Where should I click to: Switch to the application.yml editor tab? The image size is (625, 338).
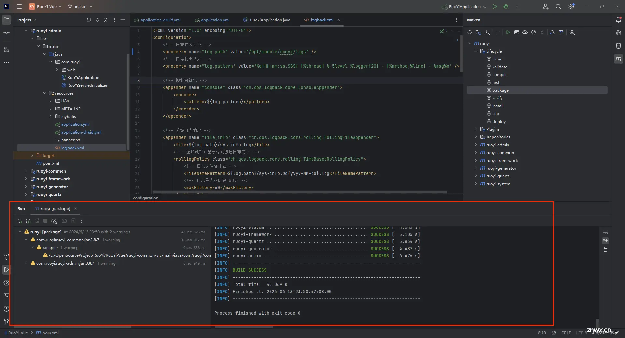point(212,20)
